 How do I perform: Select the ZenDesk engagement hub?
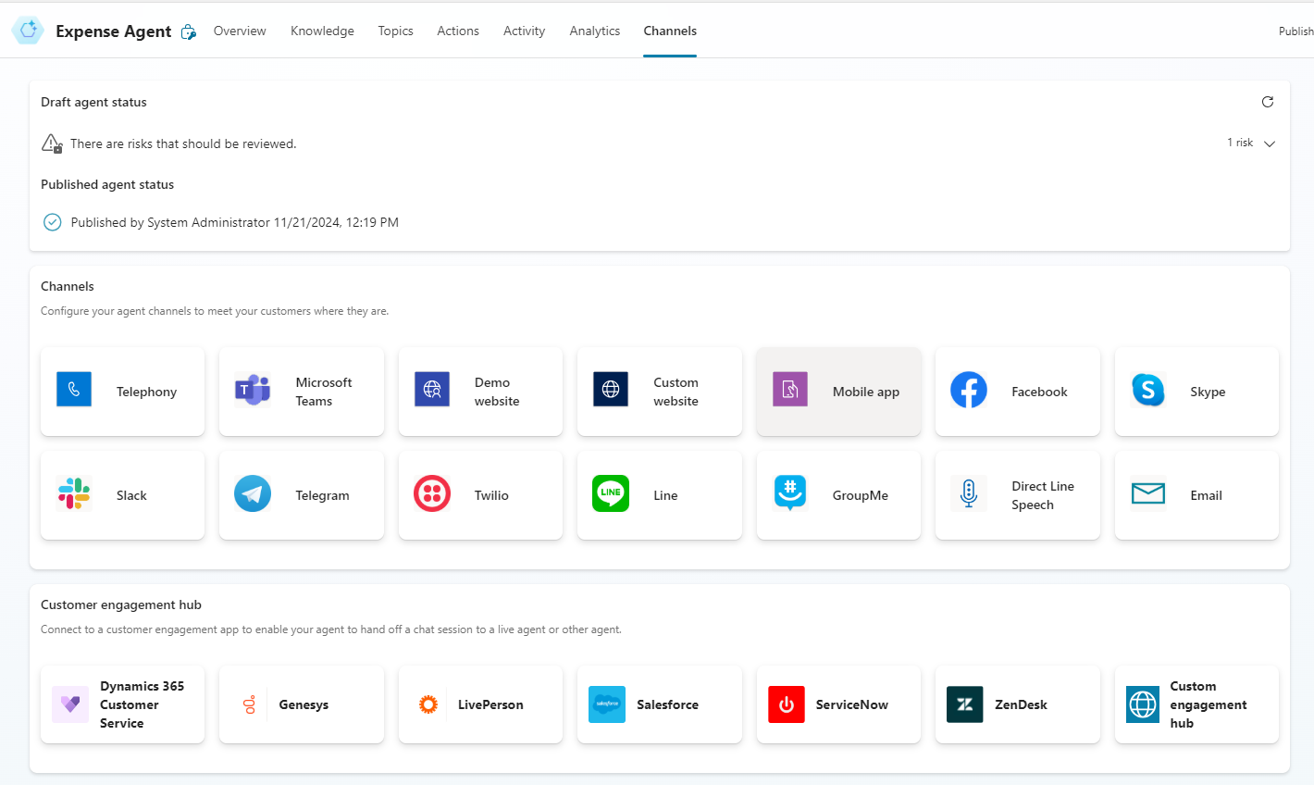click(x=1017, y=704)
